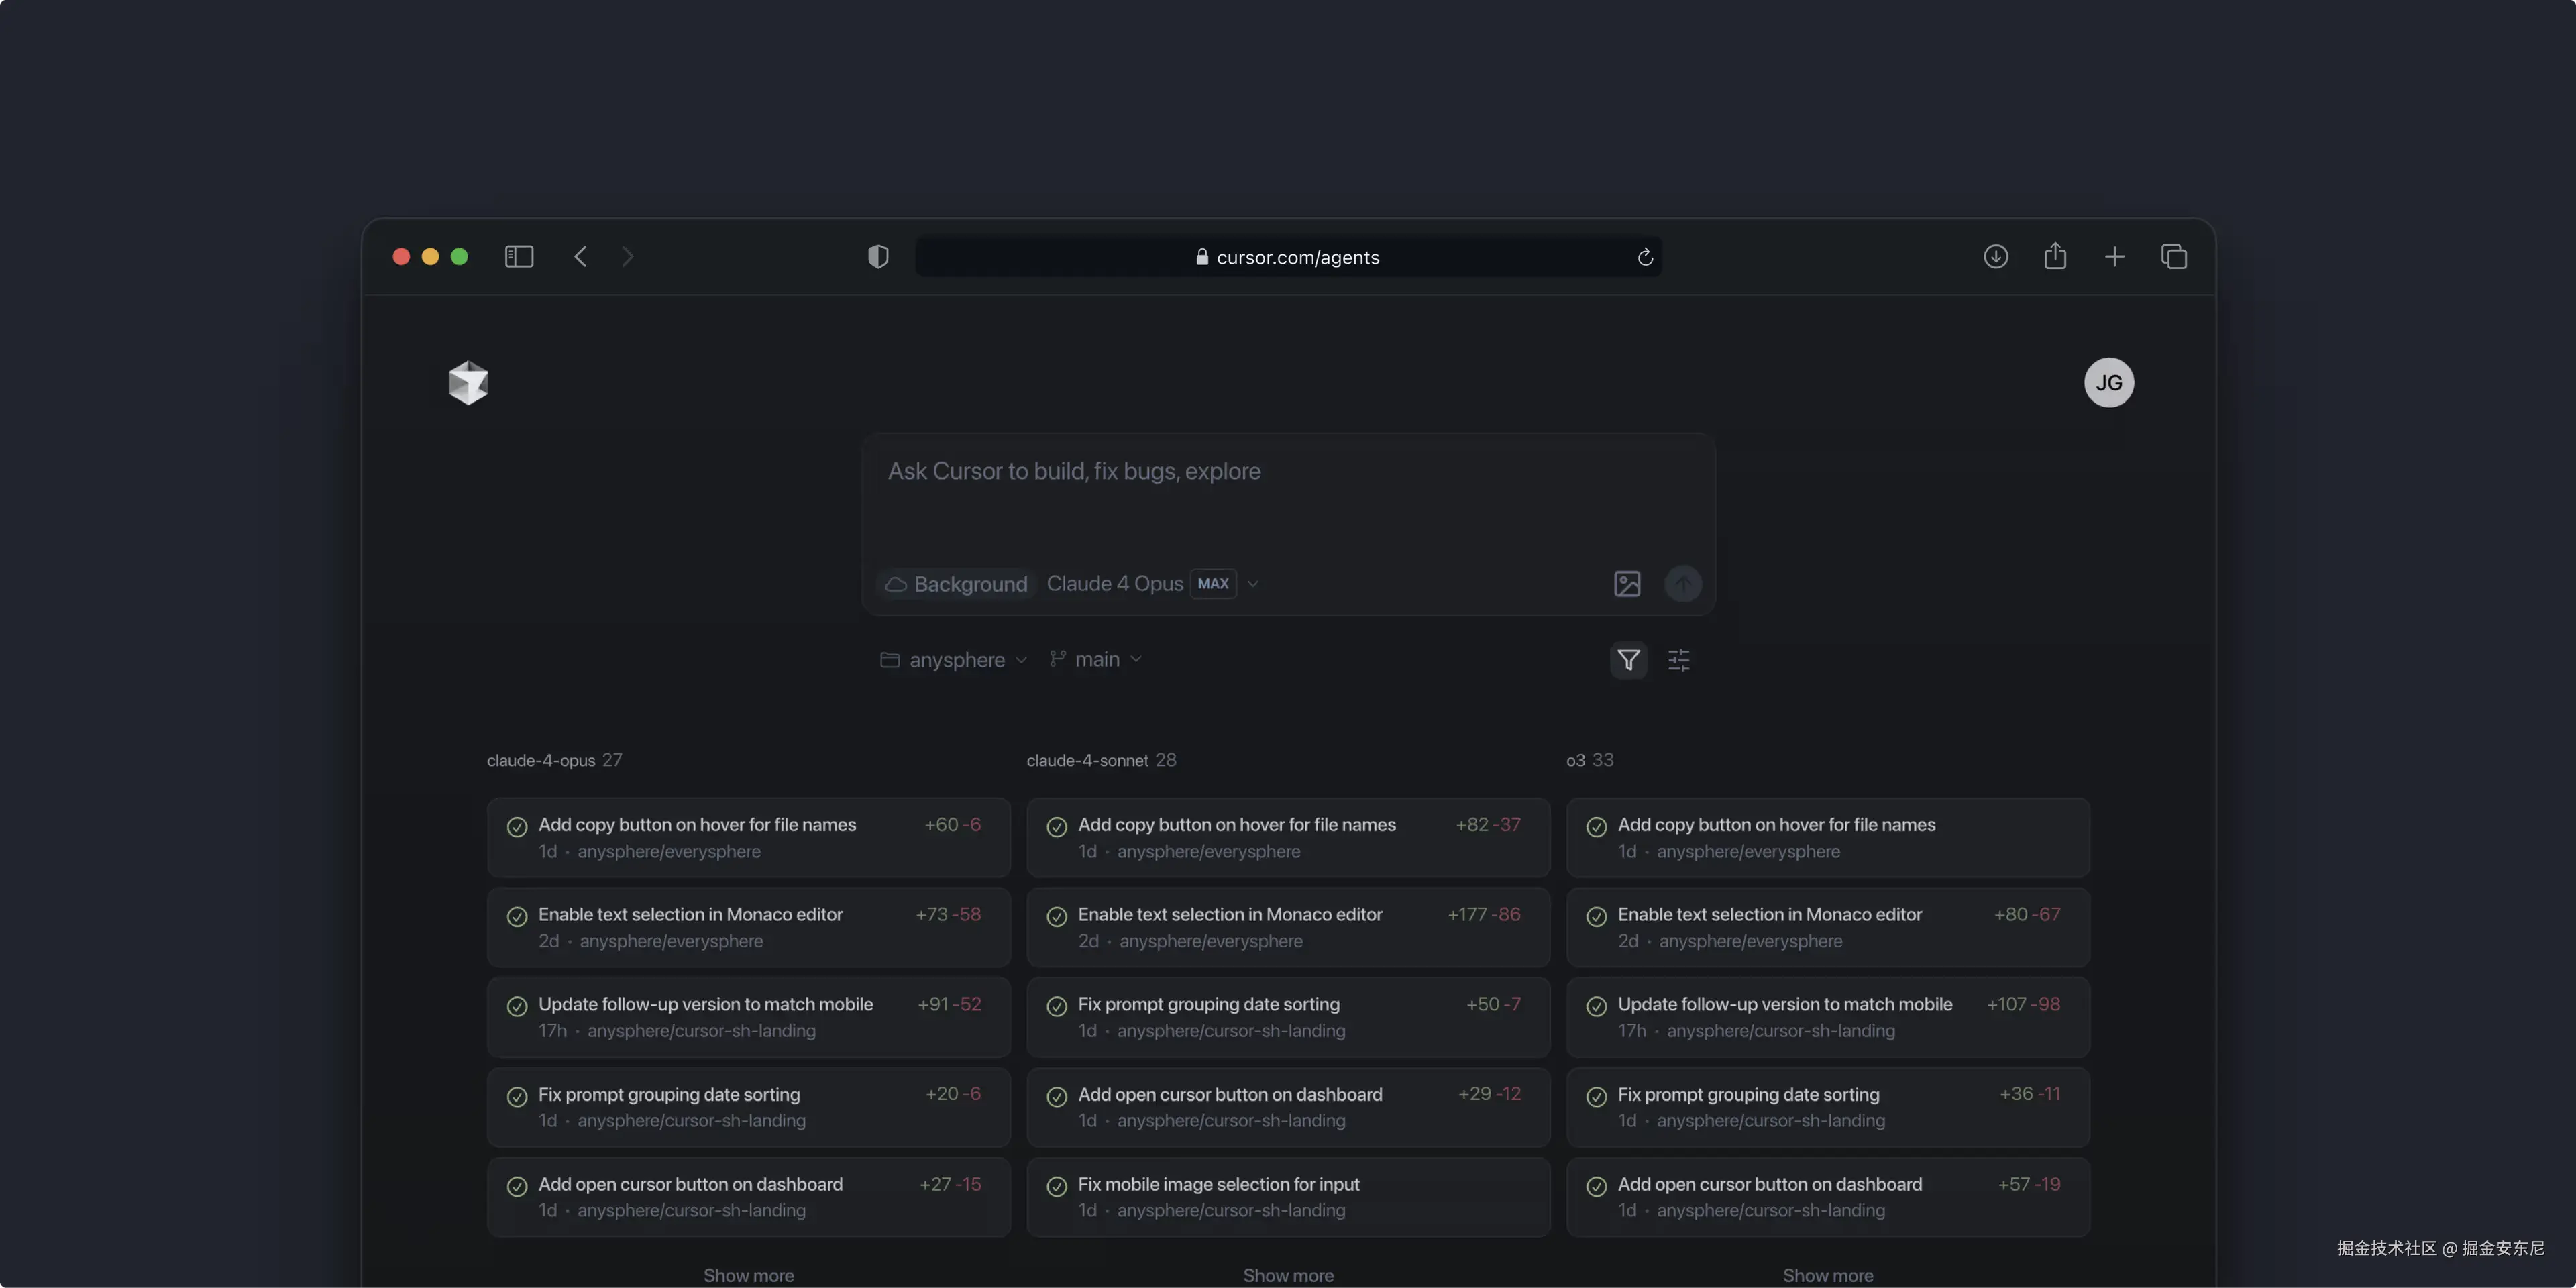Screen dimensions: 2576x1288
Task: Show more under o3 column
Action: 1827,1275
